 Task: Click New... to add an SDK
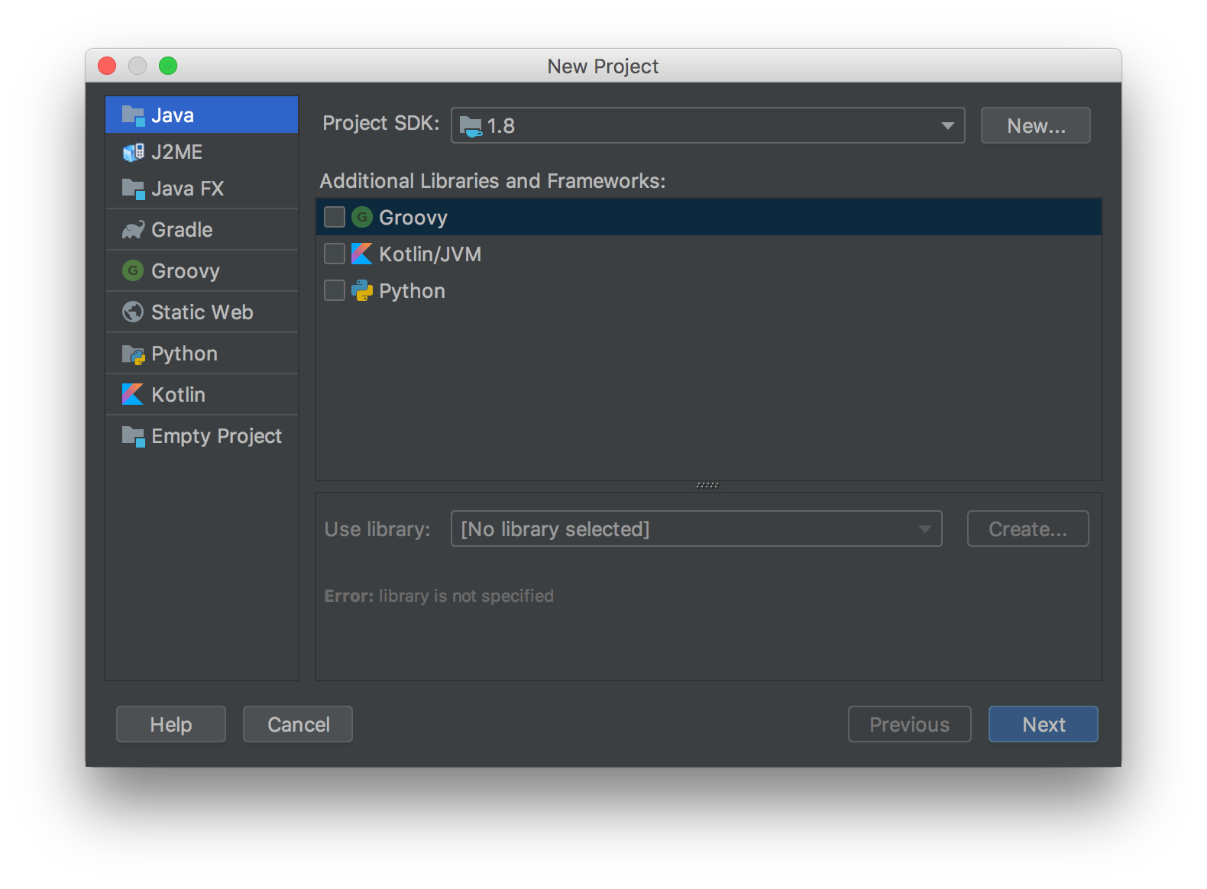(1035, 125)
